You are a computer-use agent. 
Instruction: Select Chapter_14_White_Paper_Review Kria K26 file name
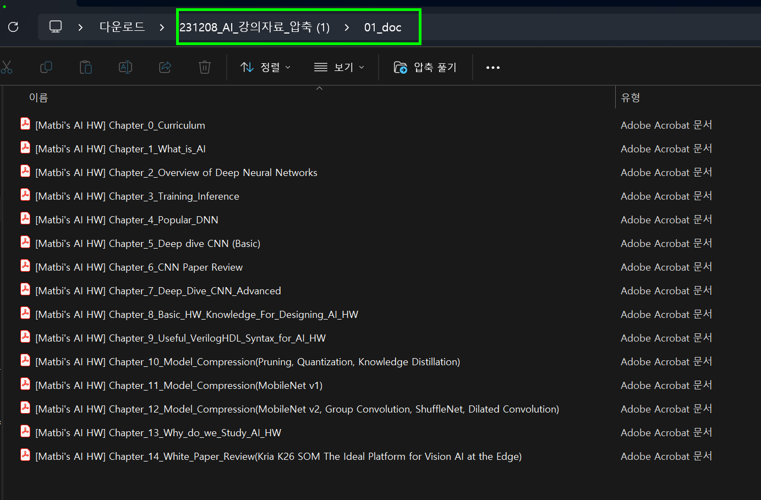pos(278,457)
